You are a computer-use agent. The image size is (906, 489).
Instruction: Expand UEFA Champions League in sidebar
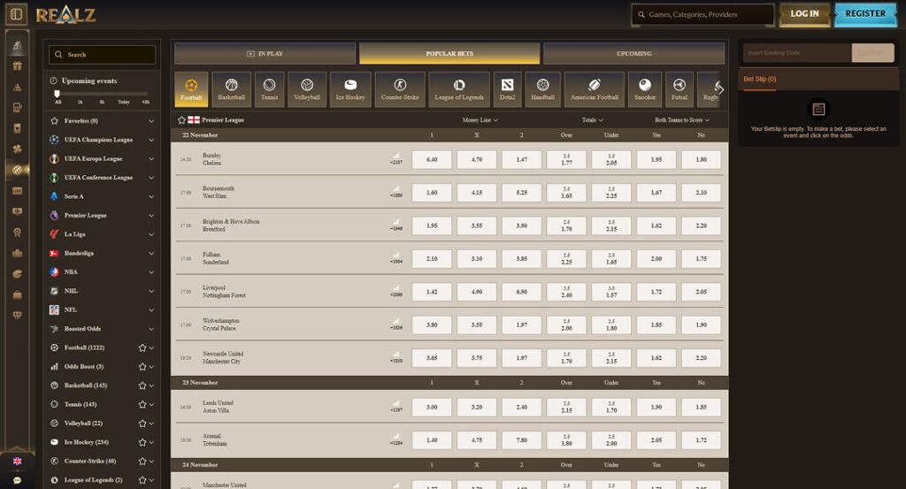151,140
